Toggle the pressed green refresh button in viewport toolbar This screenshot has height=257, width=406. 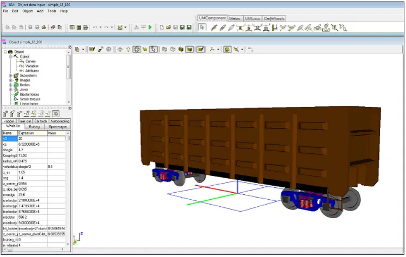pyautogui.click(x=228, y=49)
